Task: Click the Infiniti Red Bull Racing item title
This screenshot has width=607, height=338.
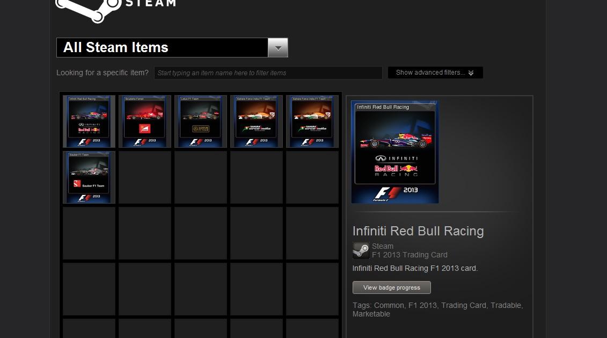Action: (418, 231)
